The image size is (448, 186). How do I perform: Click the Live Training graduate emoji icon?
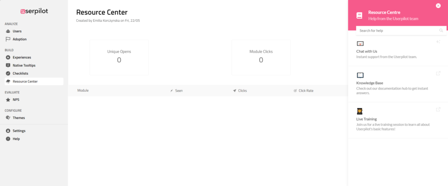[x=360, y=111]
